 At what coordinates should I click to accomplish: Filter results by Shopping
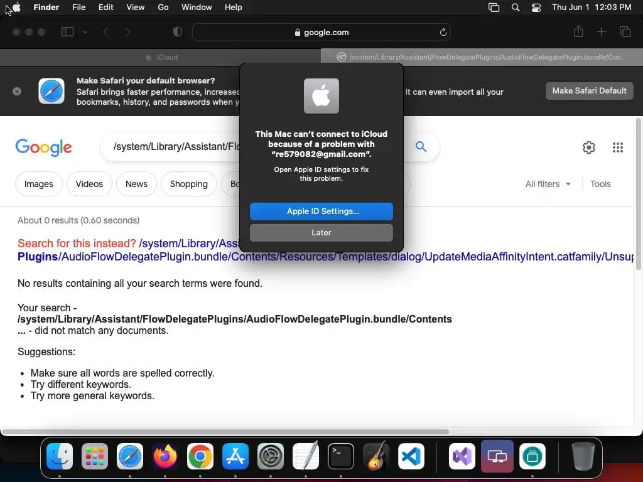click(x=188, y=184)
